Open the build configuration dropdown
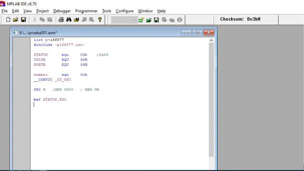The image size is (304, 171). (x=124, y=19)
